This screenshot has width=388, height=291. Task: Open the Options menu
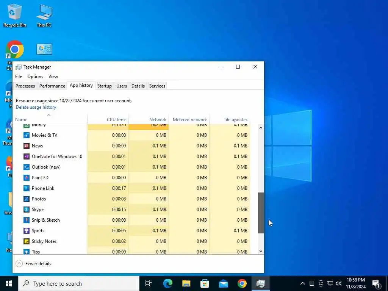point(35,77)
